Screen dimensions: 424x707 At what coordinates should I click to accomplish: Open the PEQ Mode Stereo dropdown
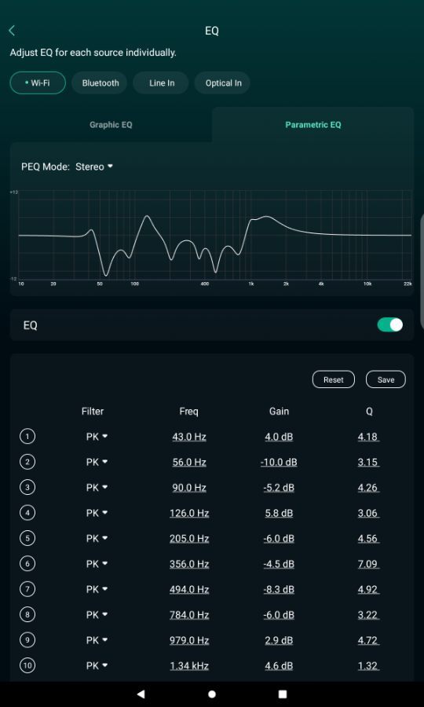pos(94,167)
